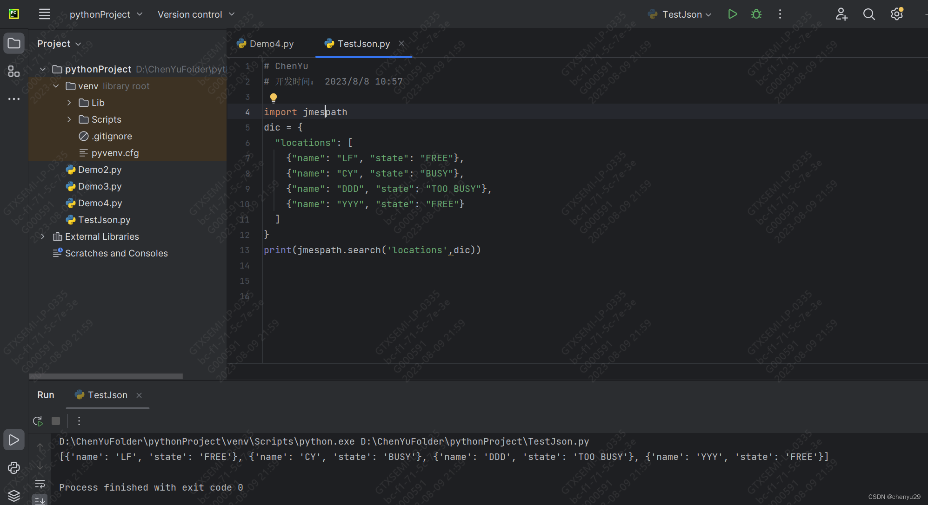
Task: Open IDE settings gear icon
Action: click(897, 14)
